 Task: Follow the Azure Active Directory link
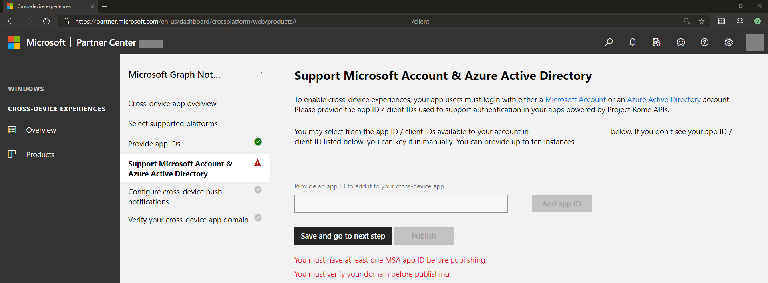coord(664,99)
